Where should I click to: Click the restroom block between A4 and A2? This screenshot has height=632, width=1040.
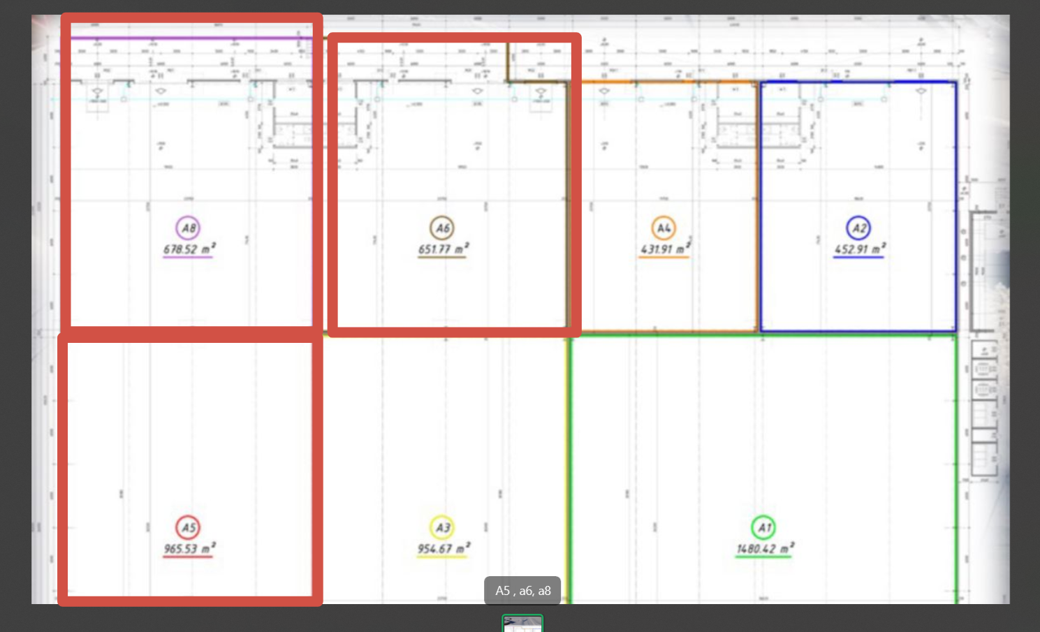[758, 126]
